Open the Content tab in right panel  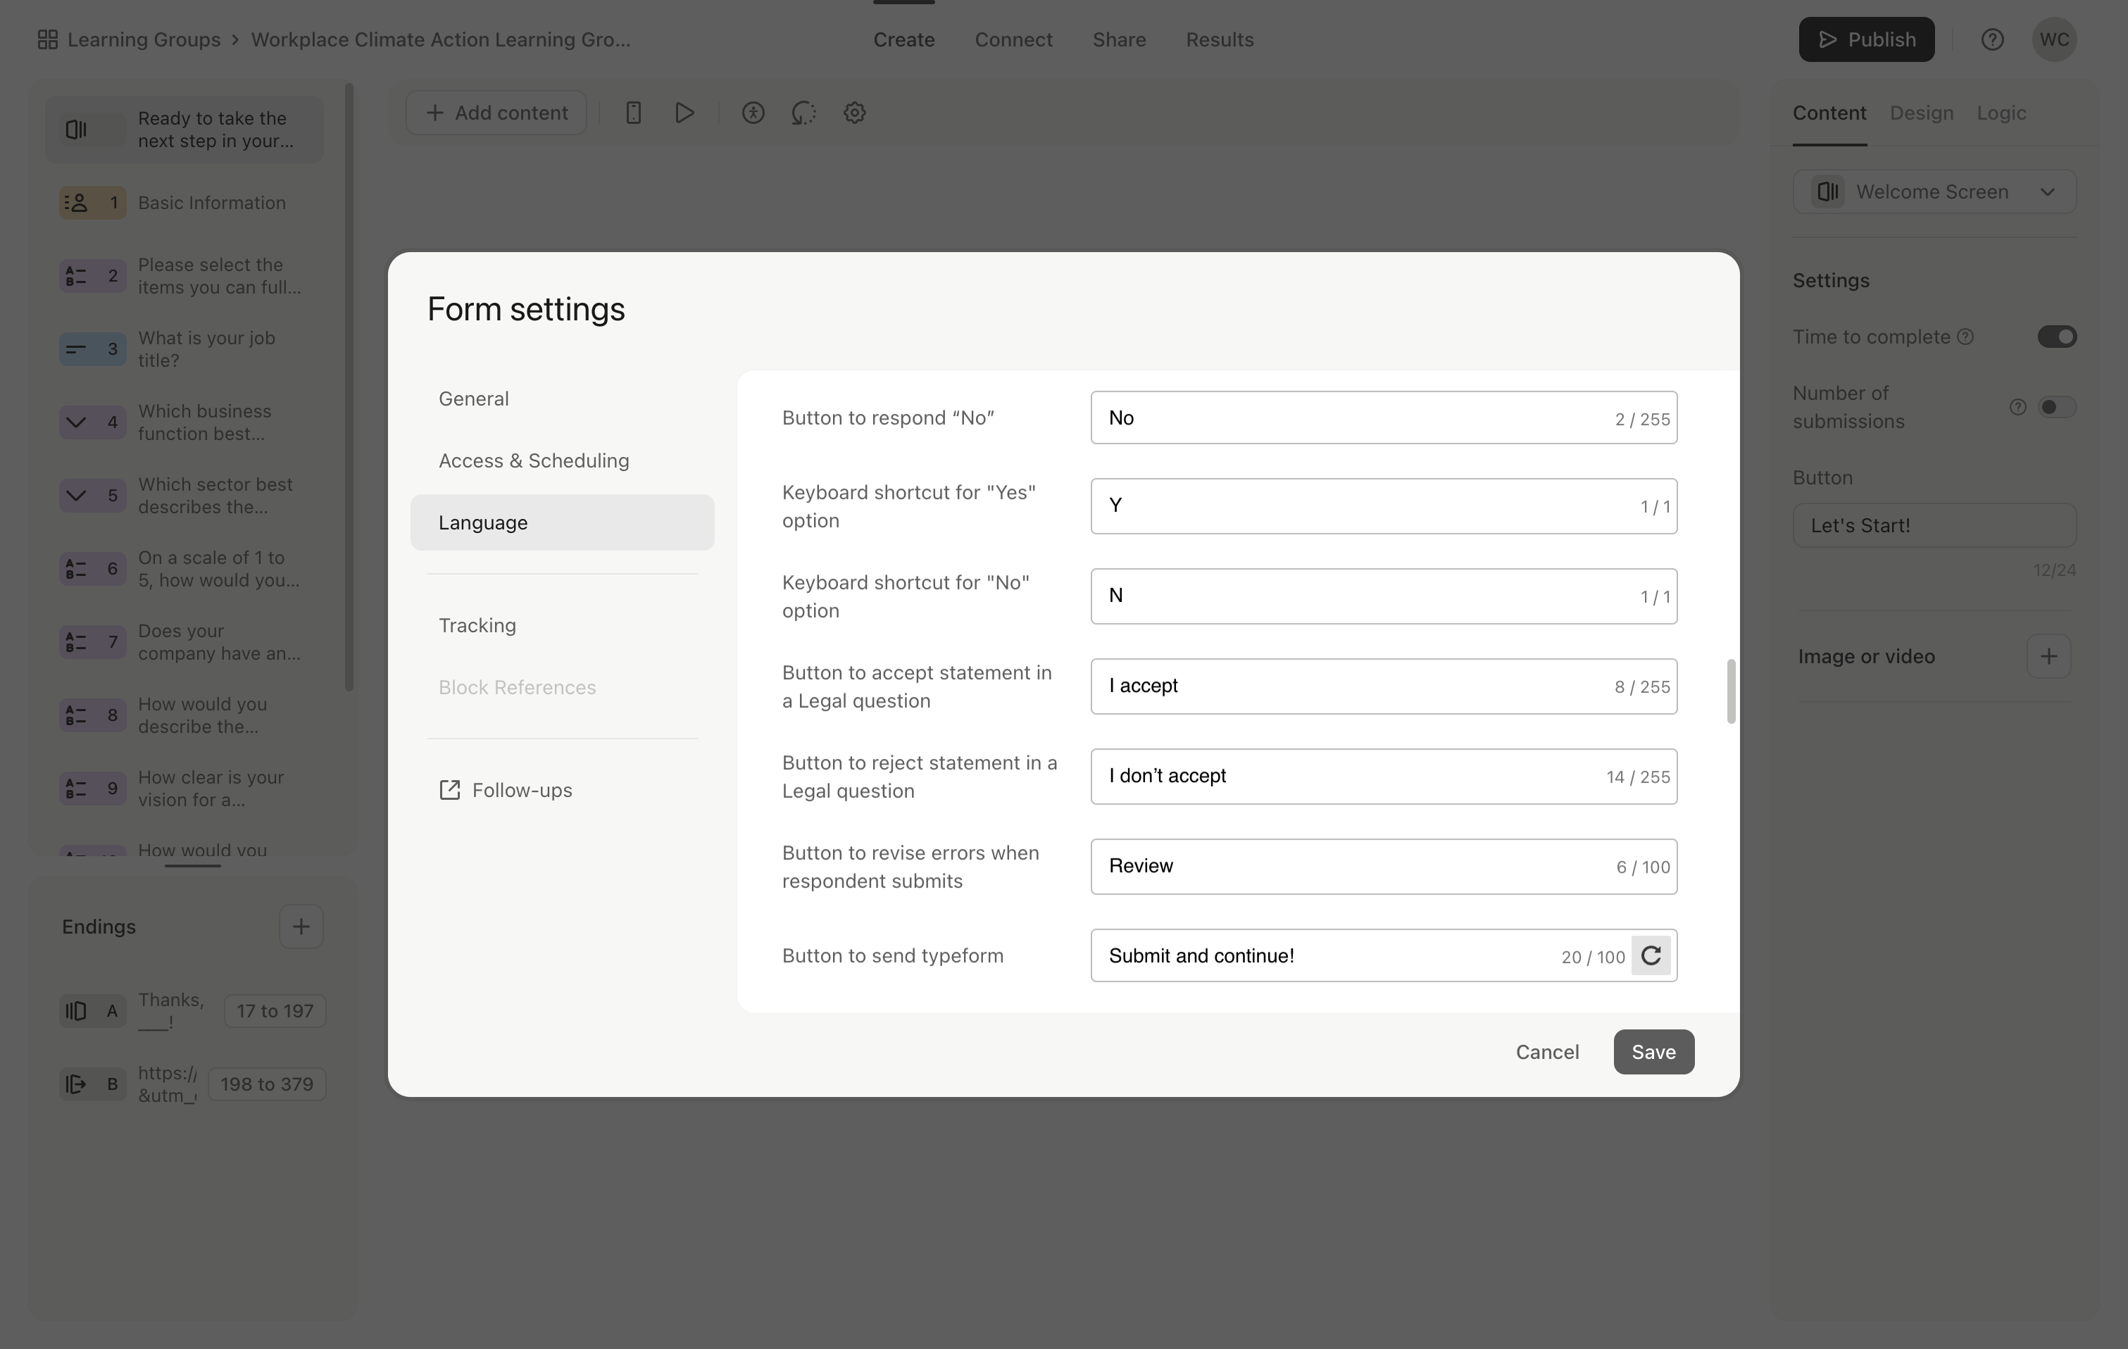(1829, 113)
